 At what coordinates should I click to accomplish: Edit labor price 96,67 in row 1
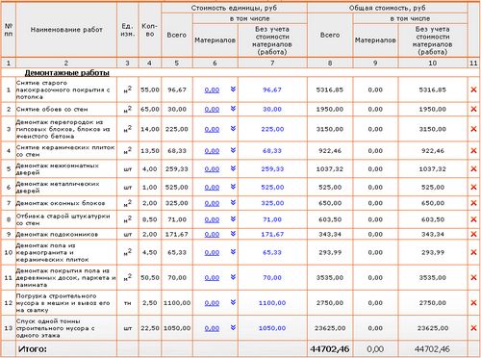[x=272, y=89]
